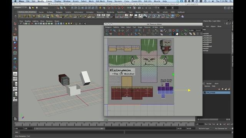Switch to the Curves shelf tab
Screen dimensions: 246x138
coord(41,12)
